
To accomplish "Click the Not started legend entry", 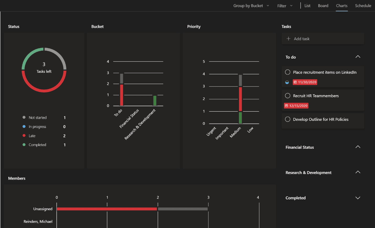I will point(44,118).
